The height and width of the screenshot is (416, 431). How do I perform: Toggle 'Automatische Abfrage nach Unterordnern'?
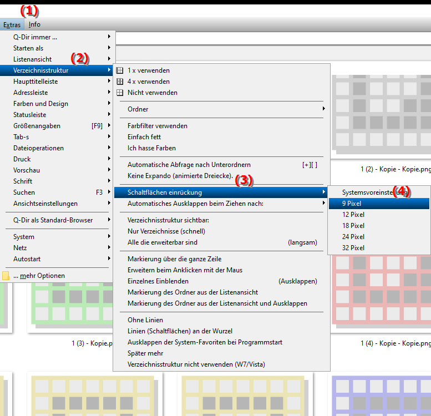(x=221, y=165)
